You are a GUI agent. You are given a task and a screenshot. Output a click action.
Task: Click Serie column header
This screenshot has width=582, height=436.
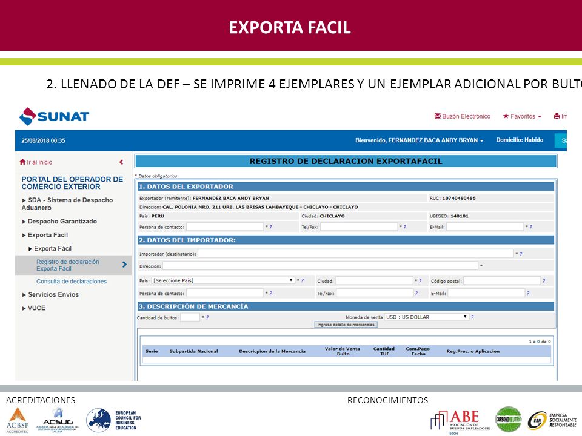click(152, 351)
